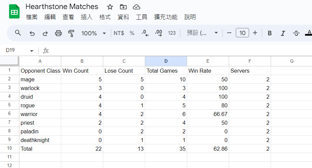312x168 pixels.
Task: Open the search menus magnifier icon
Action: (x=18, y=33)
